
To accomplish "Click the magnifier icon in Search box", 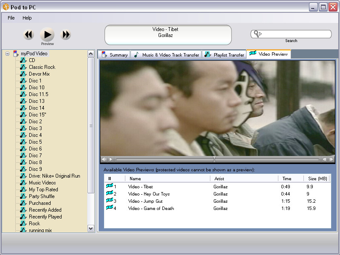I will point(258,34).
